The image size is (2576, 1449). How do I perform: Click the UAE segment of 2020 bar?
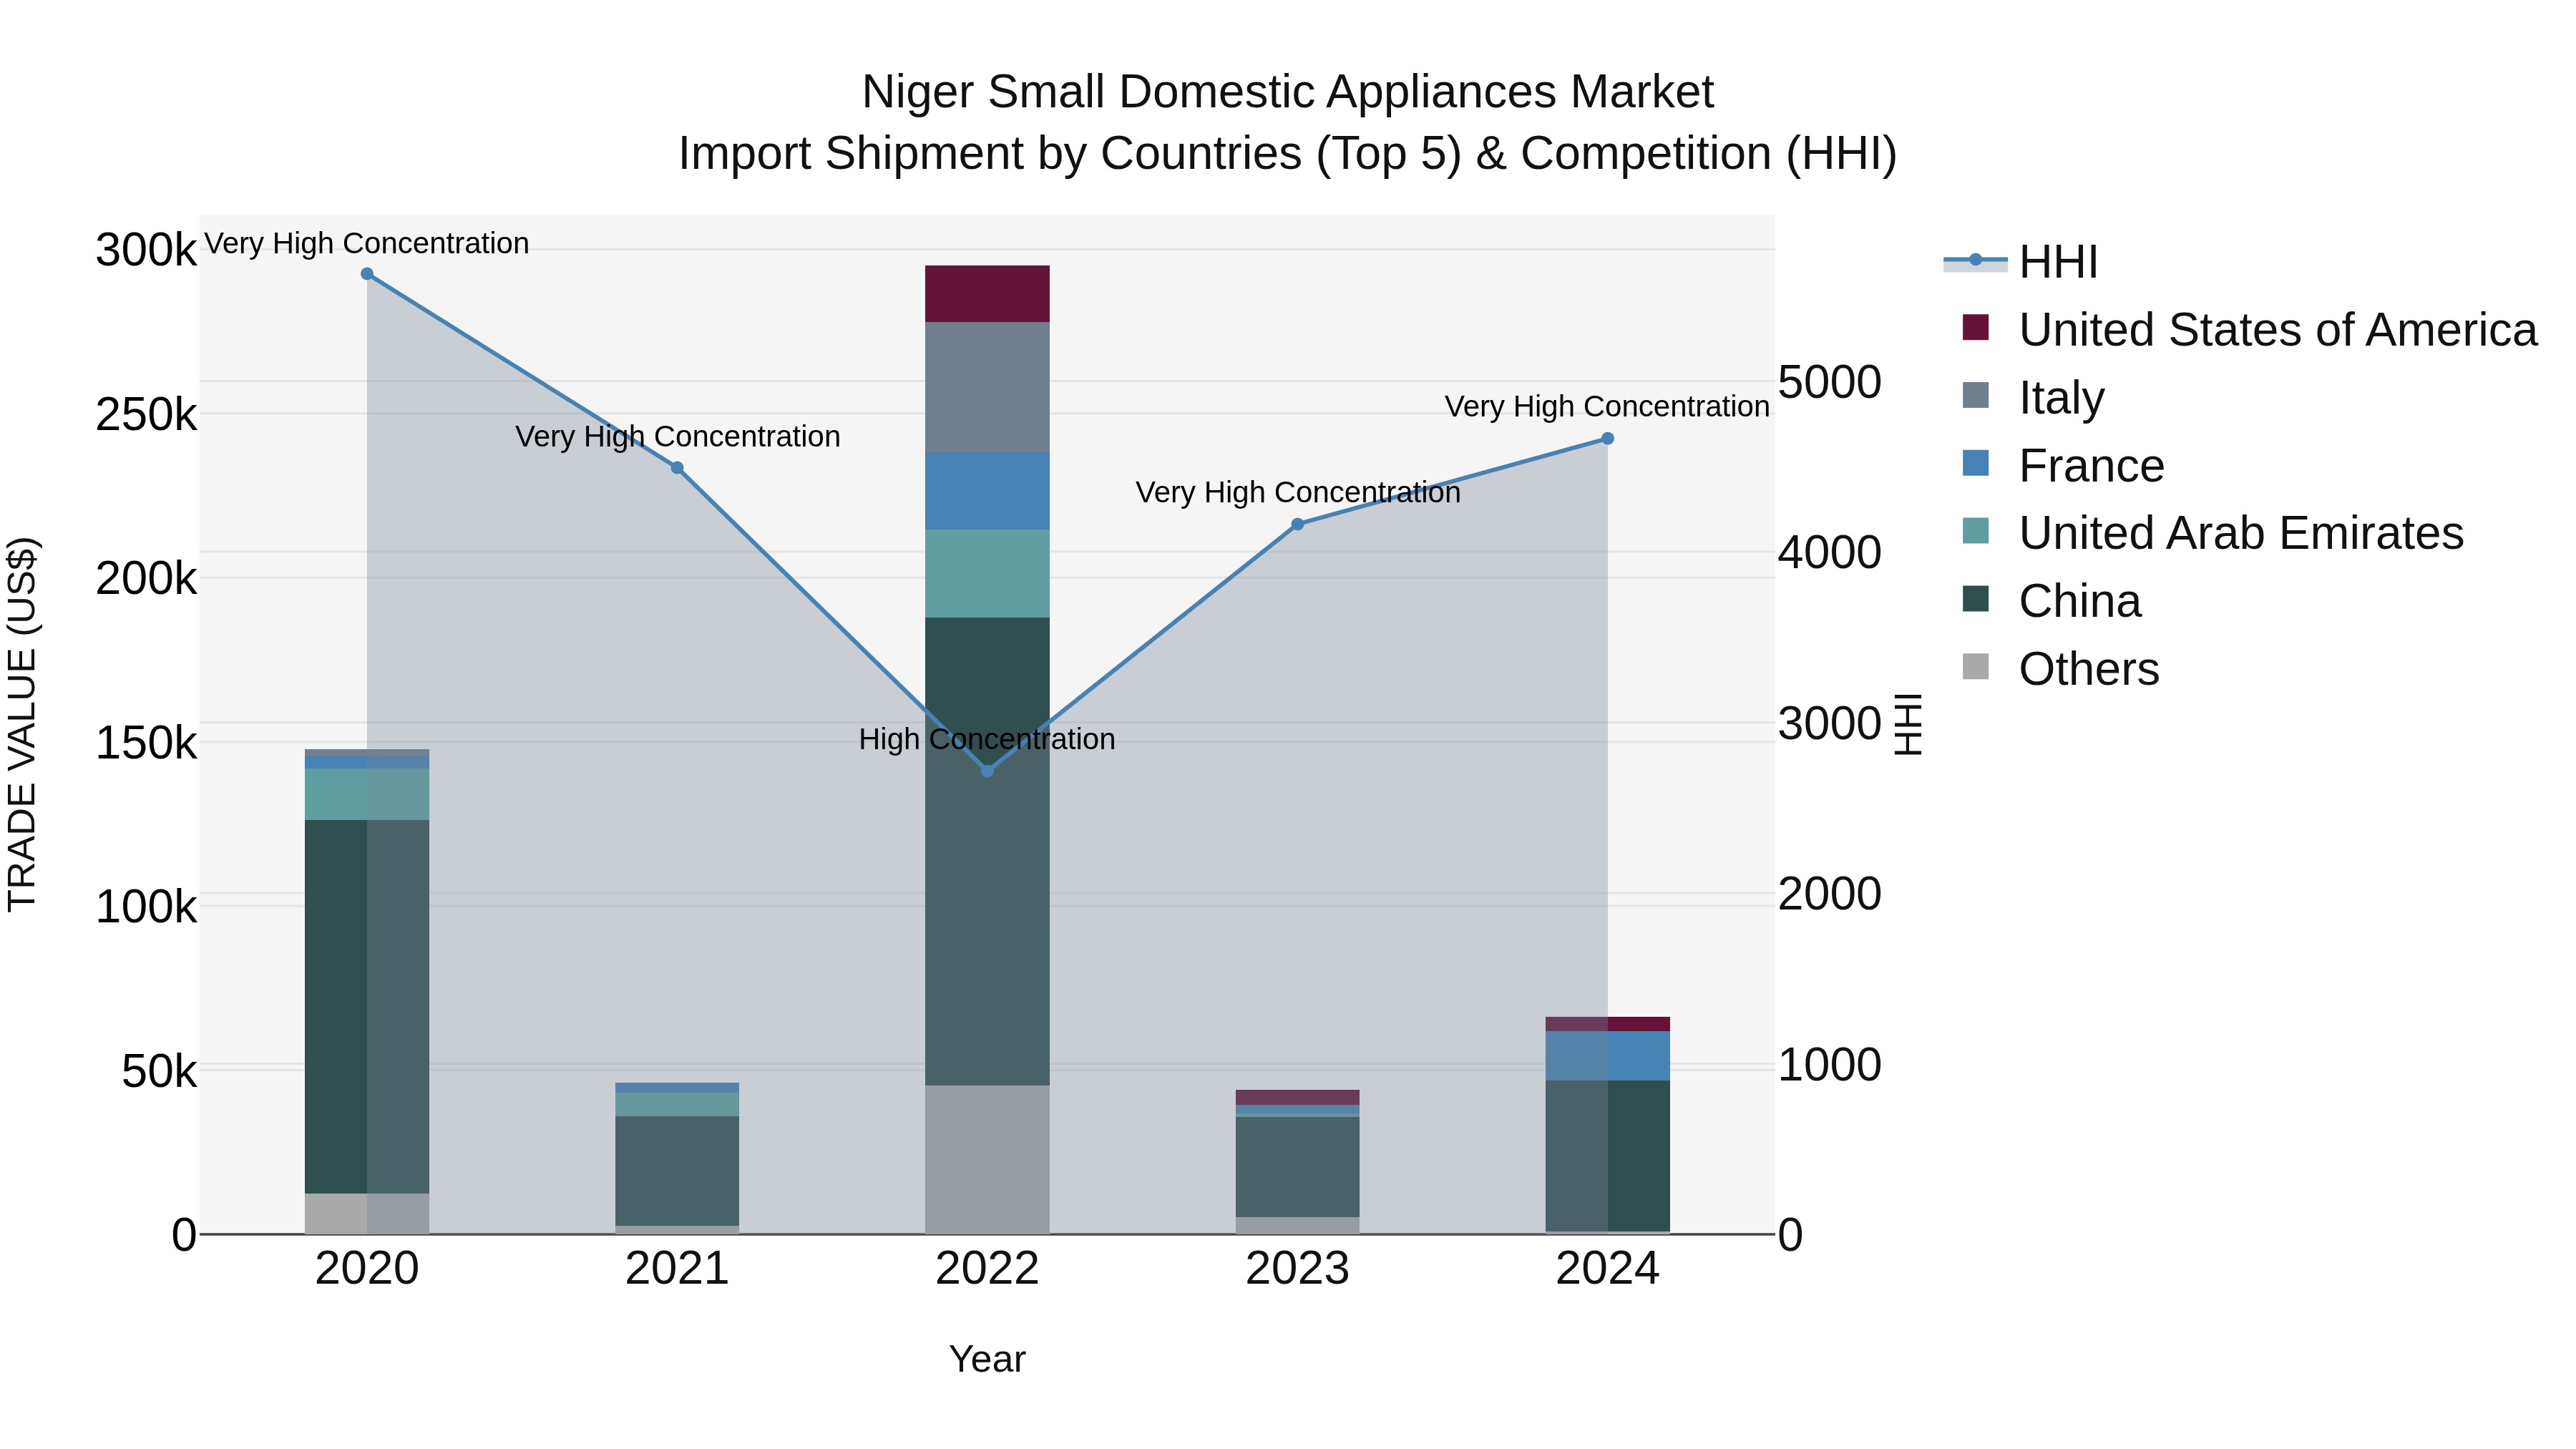tap(367, 795)
